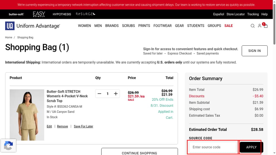Open the account profile icon
The width and height of the screenshot is (276, 155).
pyautogui.click(x=259, y=26)
